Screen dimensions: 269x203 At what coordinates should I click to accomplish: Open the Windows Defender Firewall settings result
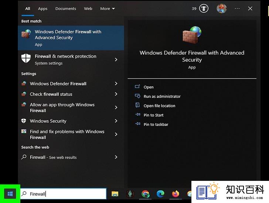[71, 83]
